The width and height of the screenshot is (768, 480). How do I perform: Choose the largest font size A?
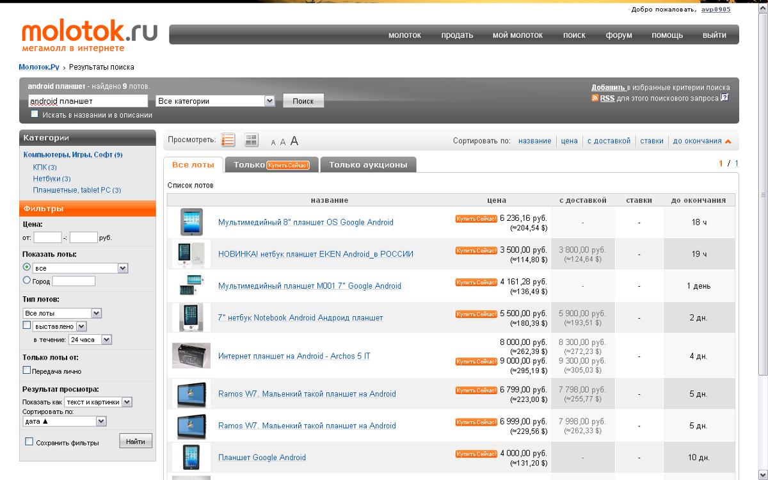click(x=294, y=141)
